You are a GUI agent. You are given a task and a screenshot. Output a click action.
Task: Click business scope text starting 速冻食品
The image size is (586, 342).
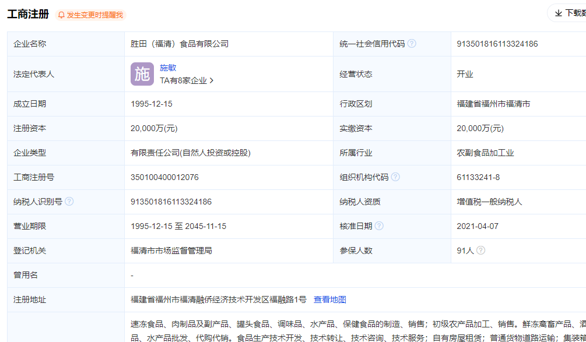[x=358, y=330]
